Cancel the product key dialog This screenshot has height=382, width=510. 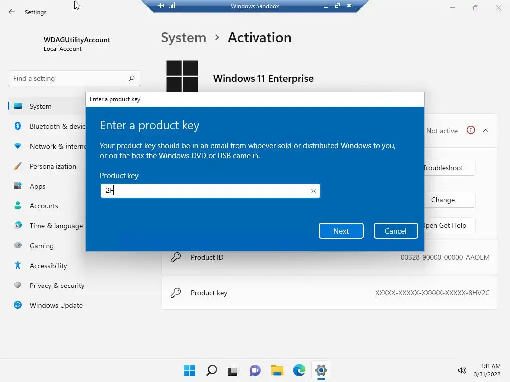395,231
